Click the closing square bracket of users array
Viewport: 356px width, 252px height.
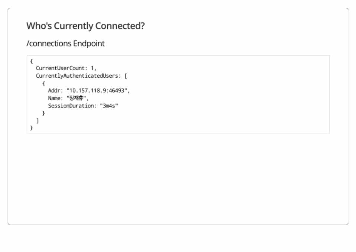pyautogui.click(x=37, y=121)
